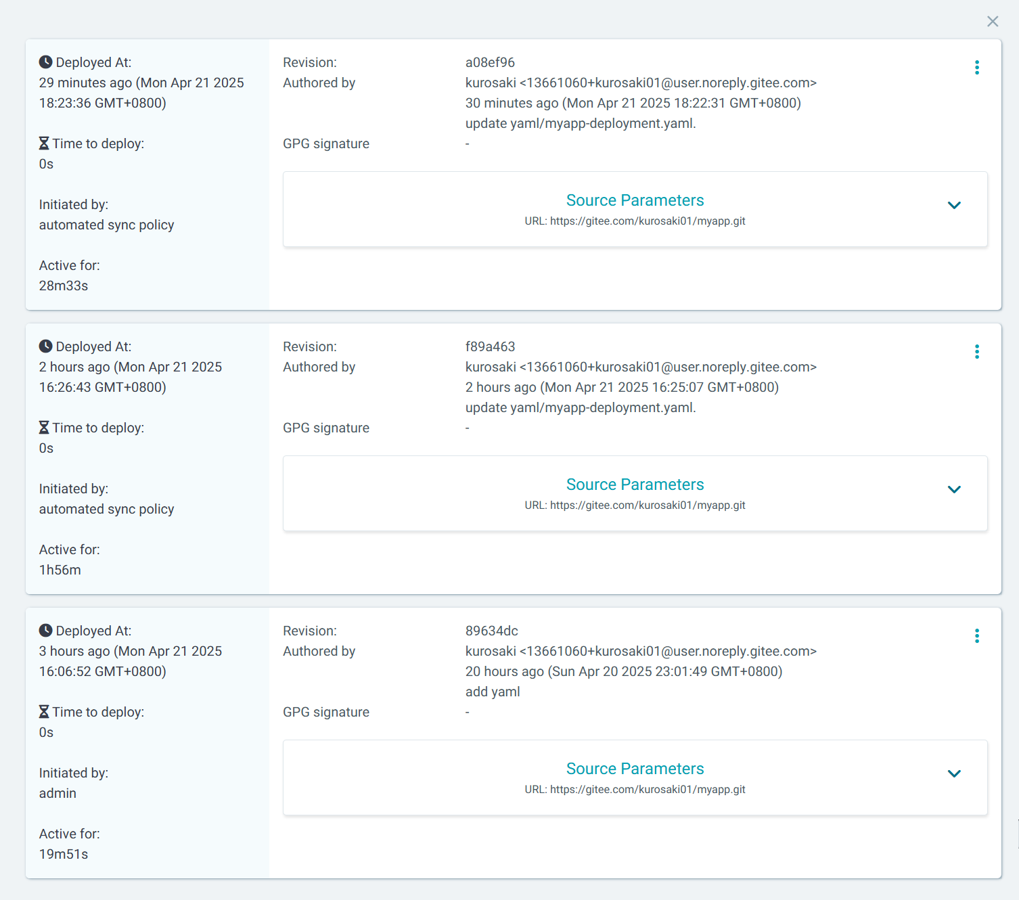
Task: Open kebab menu for revision f89a463
Action: 977,351
